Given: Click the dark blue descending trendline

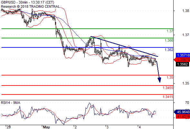Looking at the screenshot, I should (124, 46).
